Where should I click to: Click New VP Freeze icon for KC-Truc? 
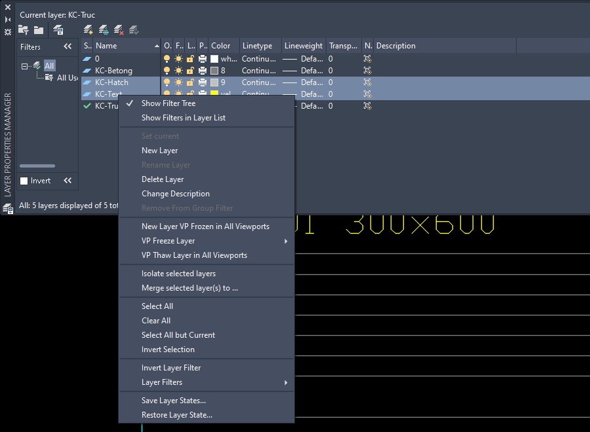click(367, 106)
